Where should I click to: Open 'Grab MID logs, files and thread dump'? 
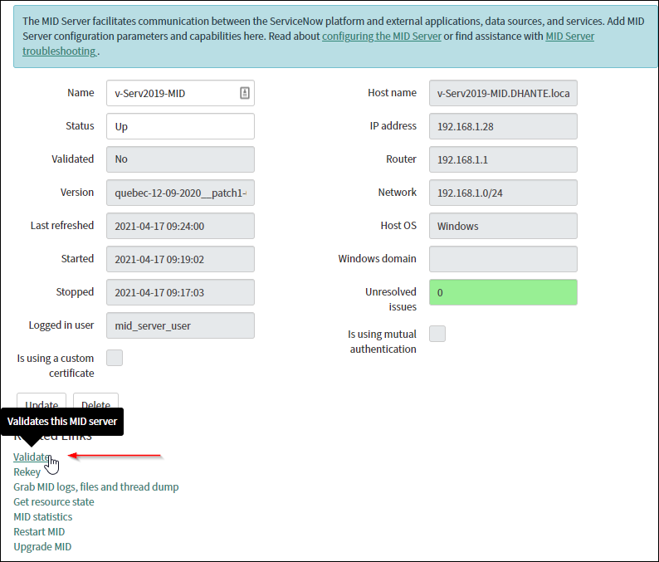click(x=95, y=486)
